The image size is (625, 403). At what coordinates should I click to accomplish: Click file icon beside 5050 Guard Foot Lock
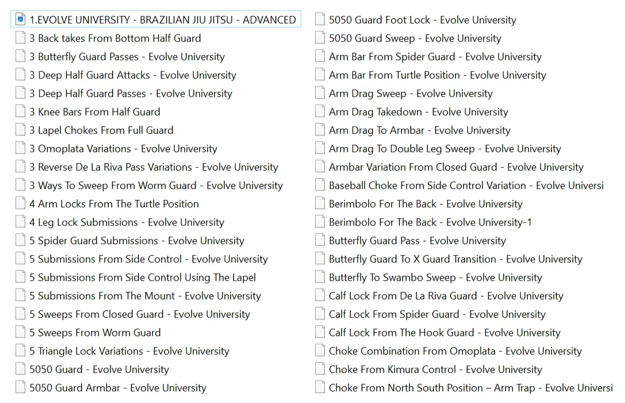(x=320, y=20)
